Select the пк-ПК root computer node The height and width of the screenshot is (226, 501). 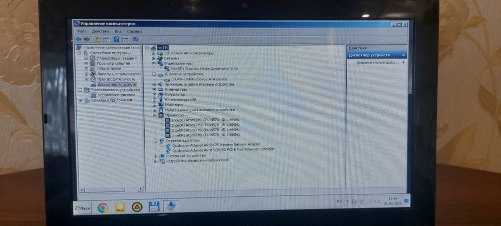click(x=162, y=48)
